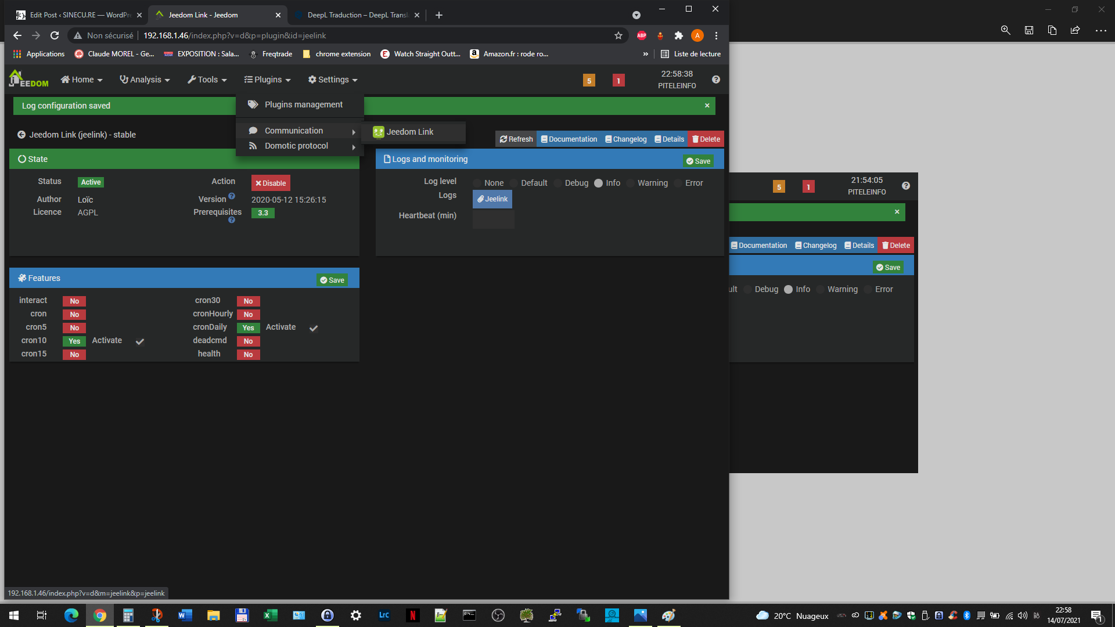Viewport: 1115px width, 627px height.
Task: Open the Jeelink logs button
Action: pos(492,199)
